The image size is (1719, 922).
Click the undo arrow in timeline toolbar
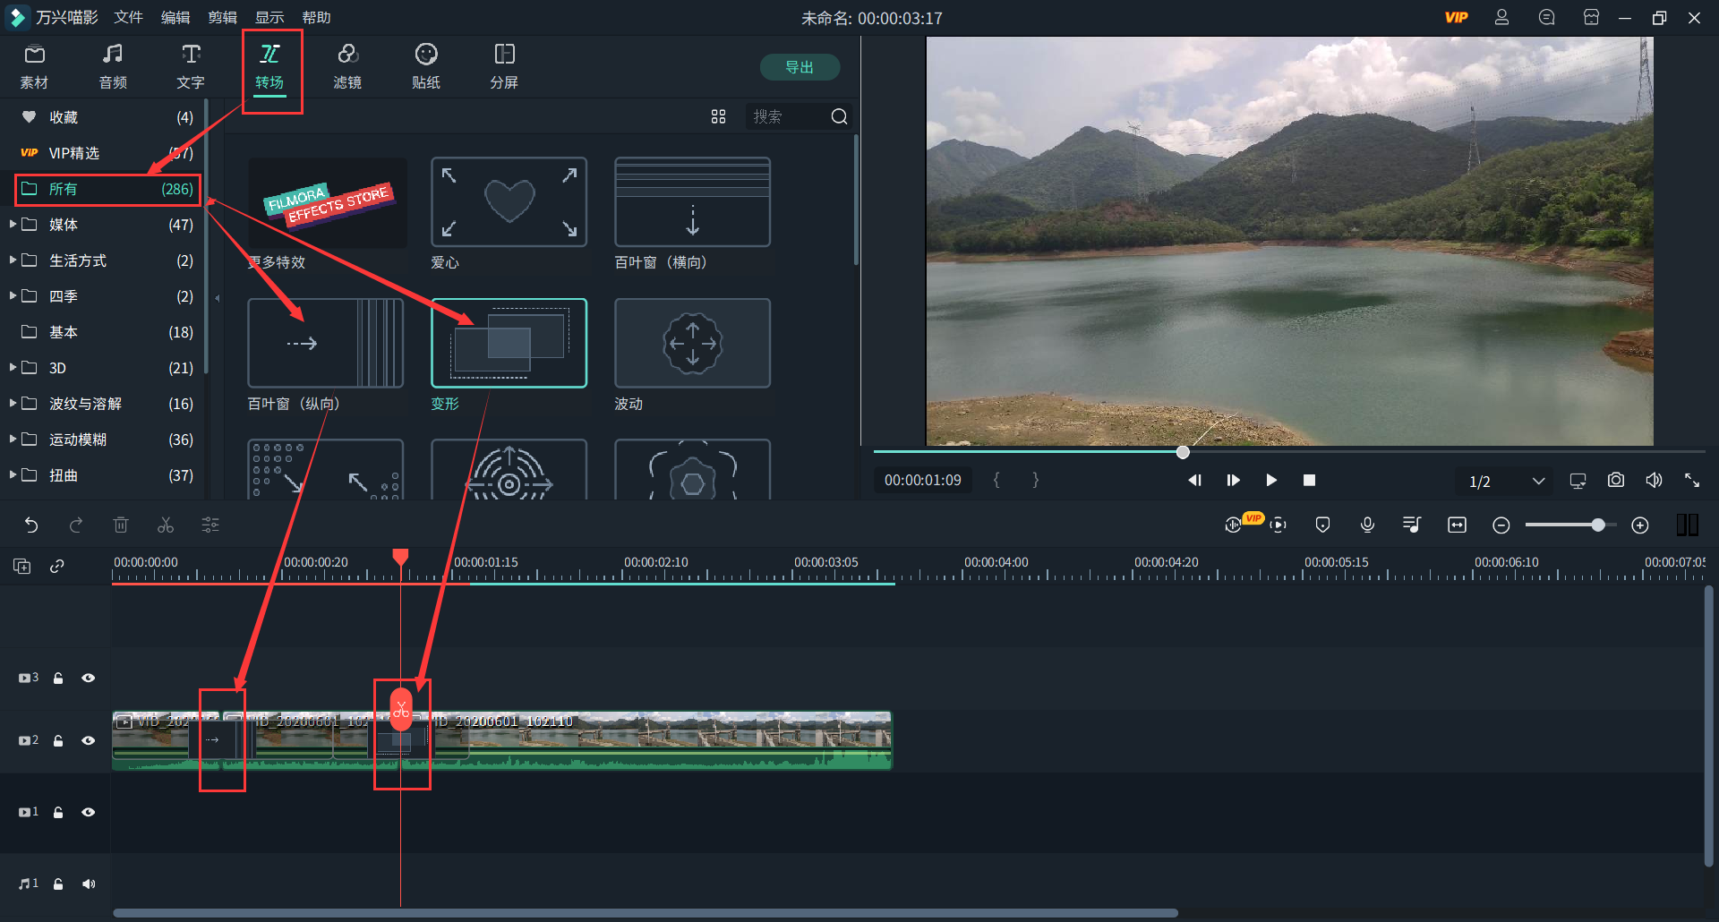[x=31, y=525]
